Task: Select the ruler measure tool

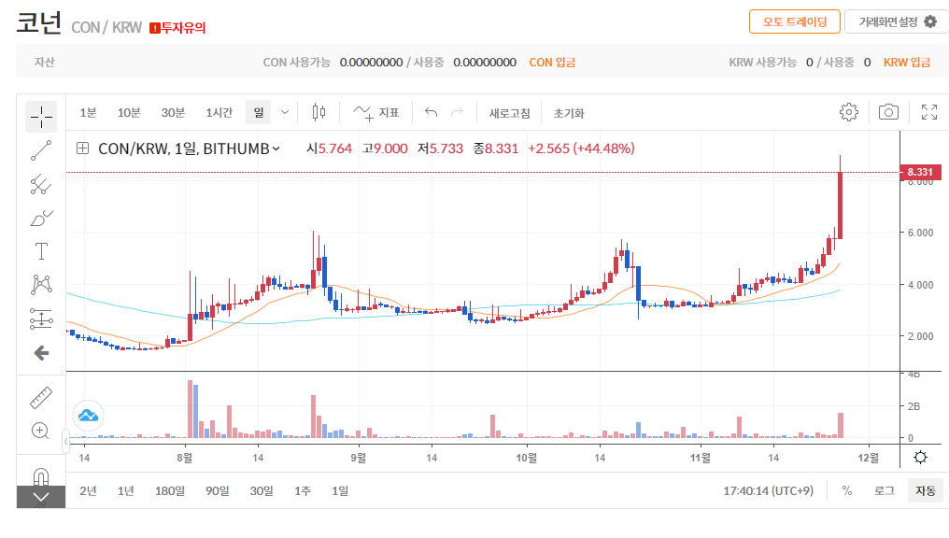Action: 41,398
